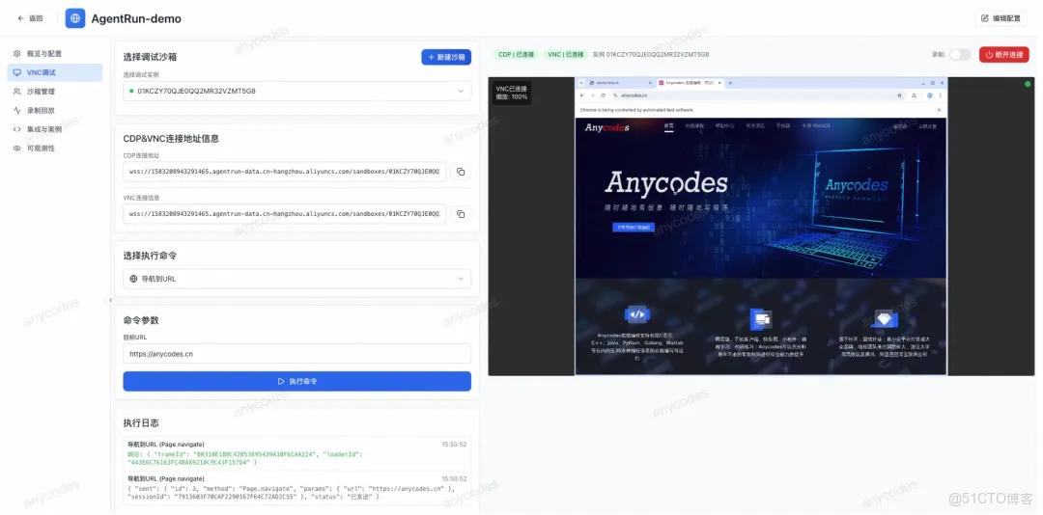Image resolution: width=1043 pixels, height=515 pixels.
Task: Bookmark the page with the star icon
Action: (x=899, y=95)
